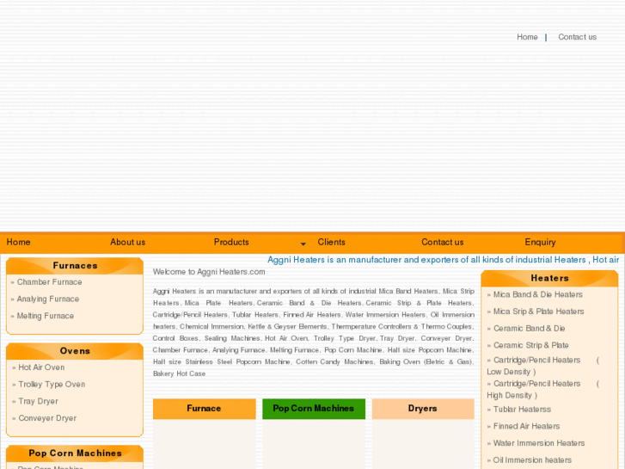Image resolution: width=625 pixels, height=469 pixels.
Task: Open Chamber Furnace link
Action: [x=49, y=282]
